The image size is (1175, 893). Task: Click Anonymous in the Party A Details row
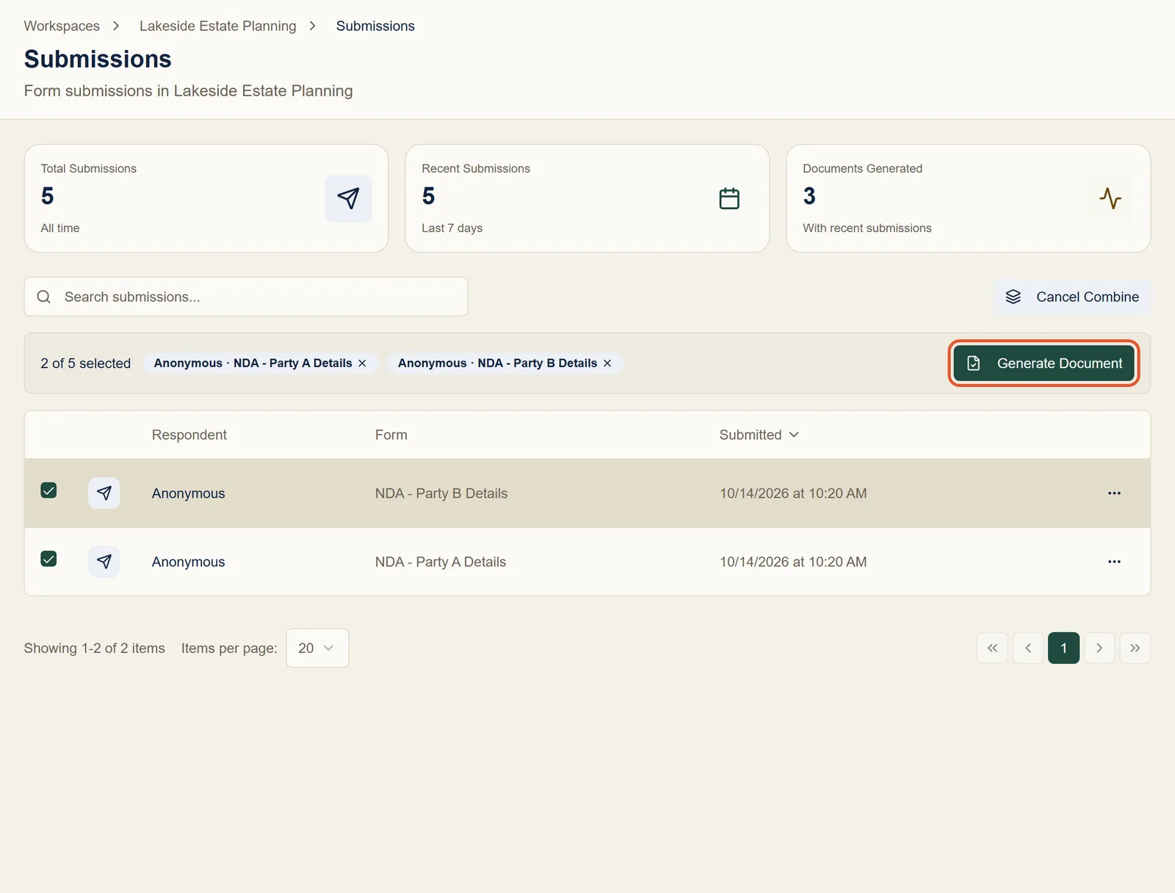point(188,562)
